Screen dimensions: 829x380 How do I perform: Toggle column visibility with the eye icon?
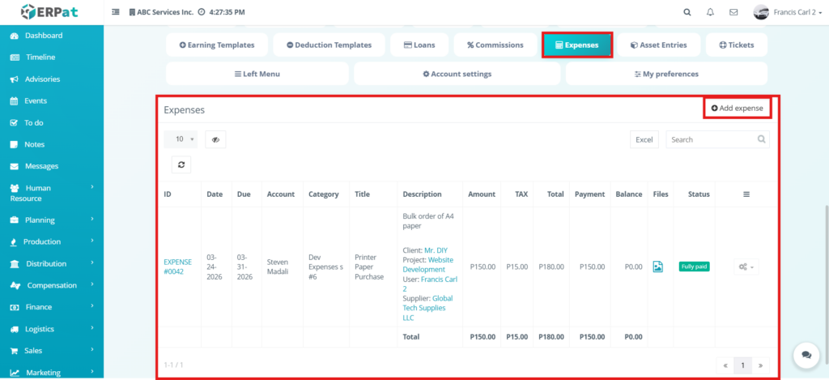point(215,139)
